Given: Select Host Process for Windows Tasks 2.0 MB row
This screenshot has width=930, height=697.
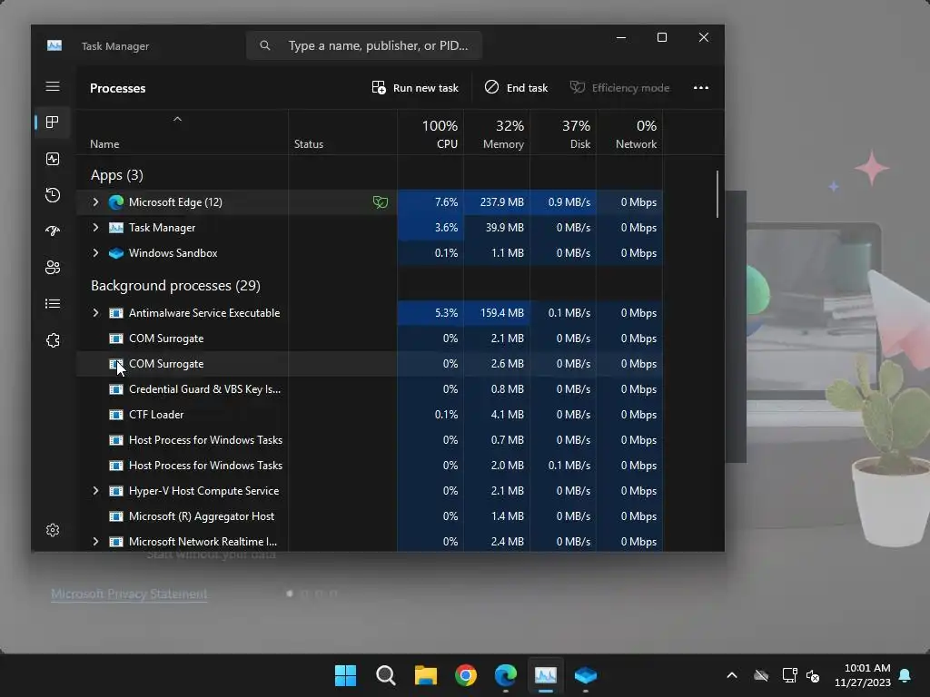Looking at the screenshot, I should 370,466.
